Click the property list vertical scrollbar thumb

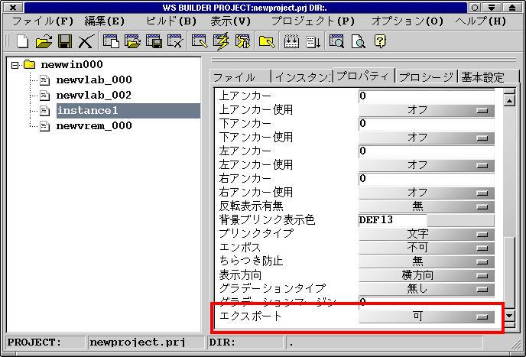509,272
